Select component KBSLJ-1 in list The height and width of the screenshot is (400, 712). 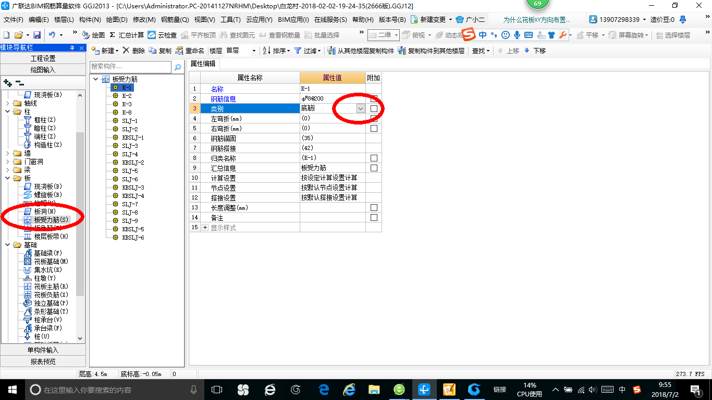133,137
